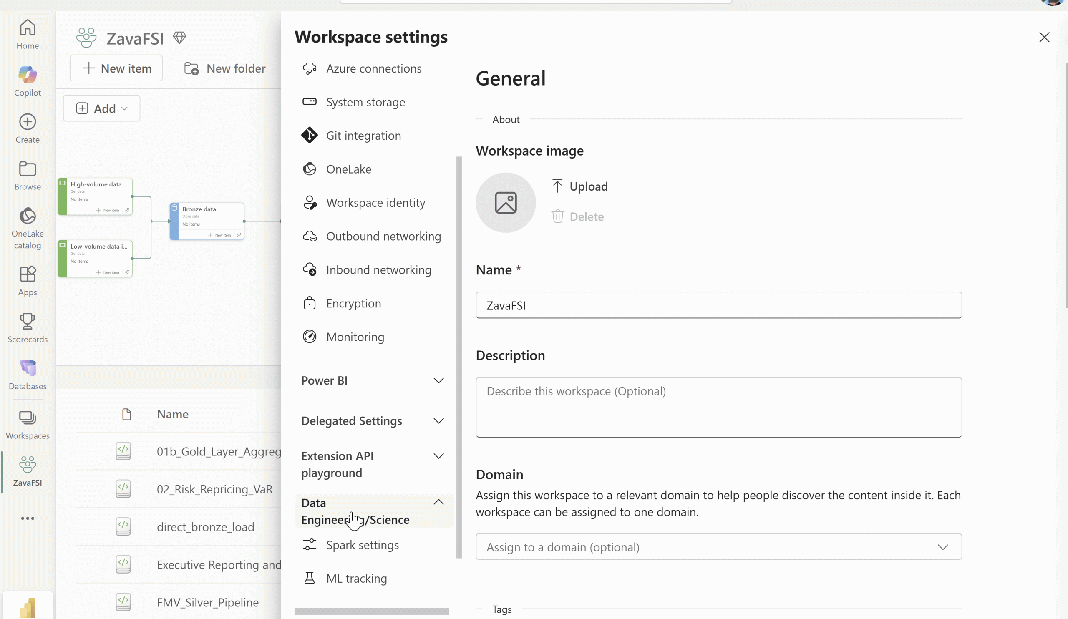1068x619 pixels.
Task: Open Encryption settings
Action: [x=353, y=303]
